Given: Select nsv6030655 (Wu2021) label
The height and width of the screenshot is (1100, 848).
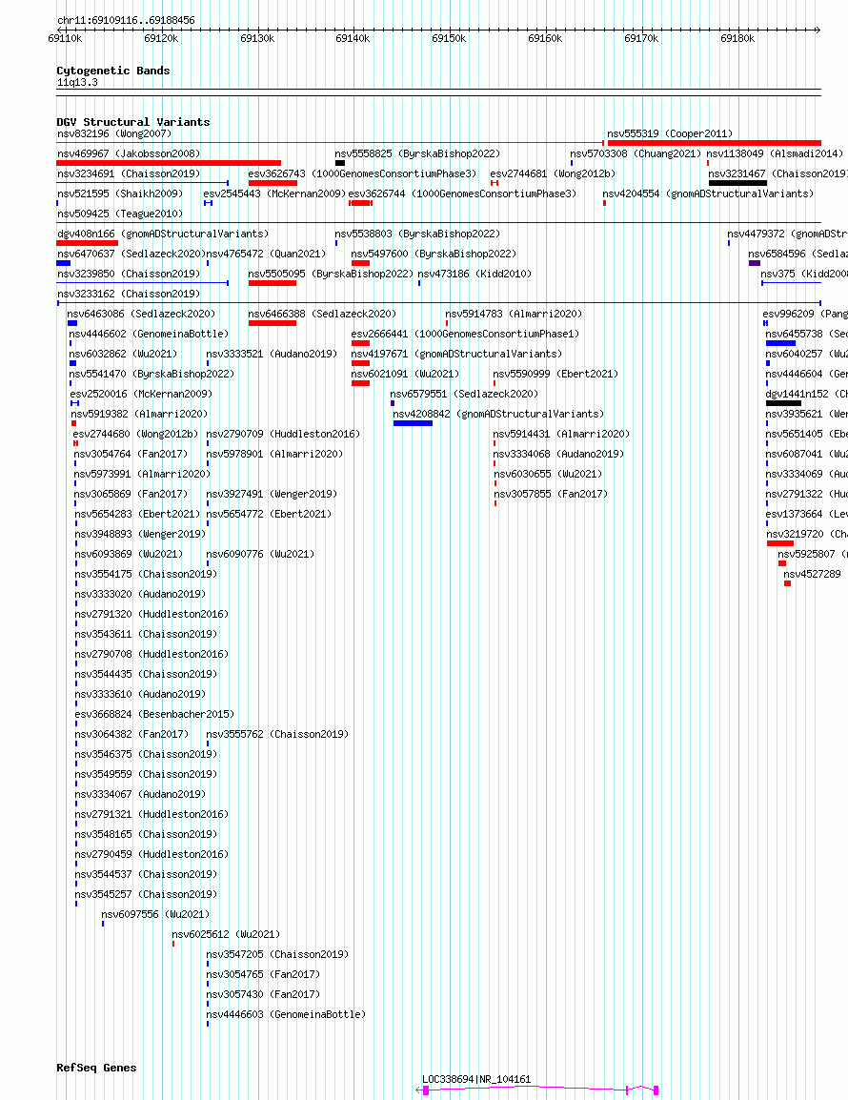Looking at the screenshot, I should point(549,475).
